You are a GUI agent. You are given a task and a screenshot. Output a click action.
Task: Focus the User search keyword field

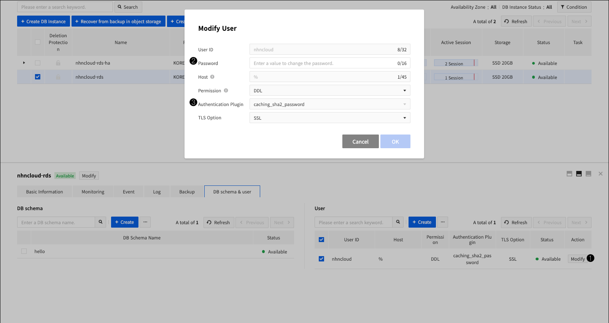(353, 222)
